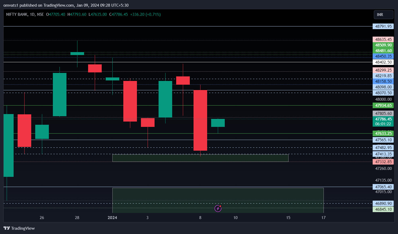The width and height of the screenshot is (398, 234).
Task: Select the green 48481.60 price label
Action: coord(383,51)
